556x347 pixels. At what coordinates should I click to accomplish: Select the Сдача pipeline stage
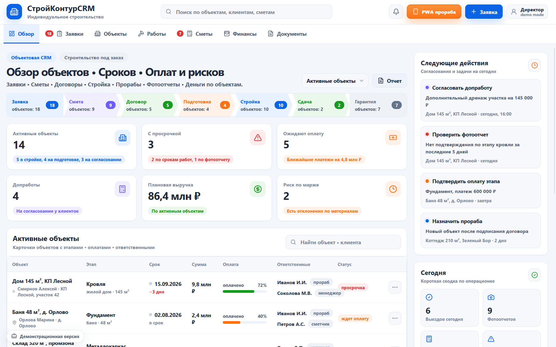click(321, 105)
